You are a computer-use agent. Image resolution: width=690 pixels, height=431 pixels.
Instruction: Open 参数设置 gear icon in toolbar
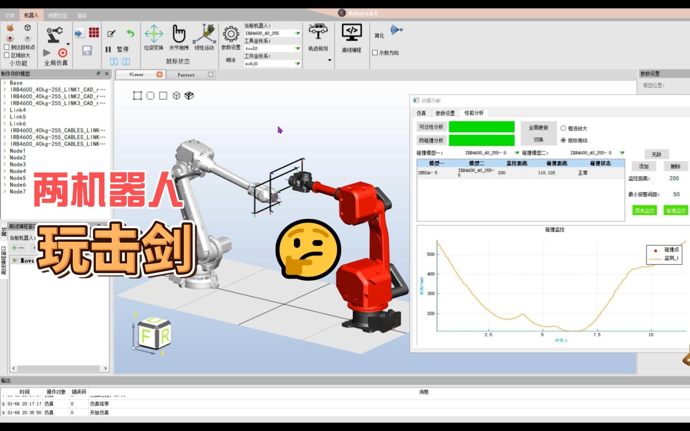231,34
